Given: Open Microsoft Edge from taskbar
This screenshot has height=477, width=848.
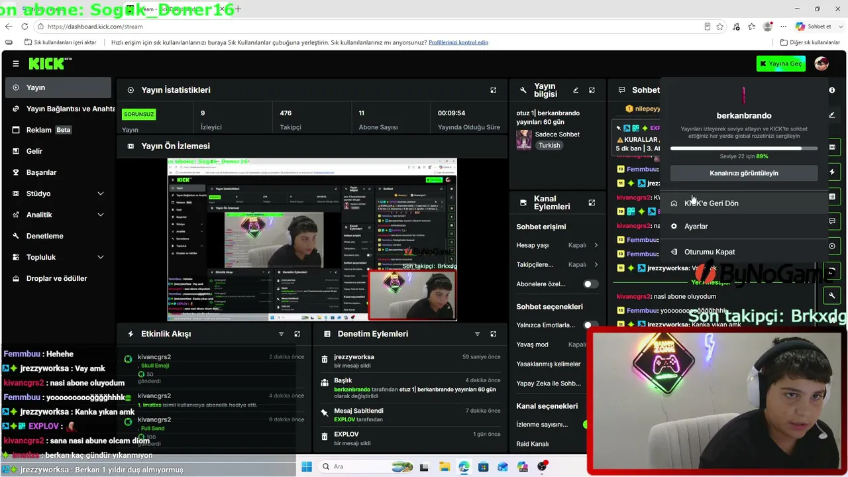Looking at the screenshot, I should 464,466.
